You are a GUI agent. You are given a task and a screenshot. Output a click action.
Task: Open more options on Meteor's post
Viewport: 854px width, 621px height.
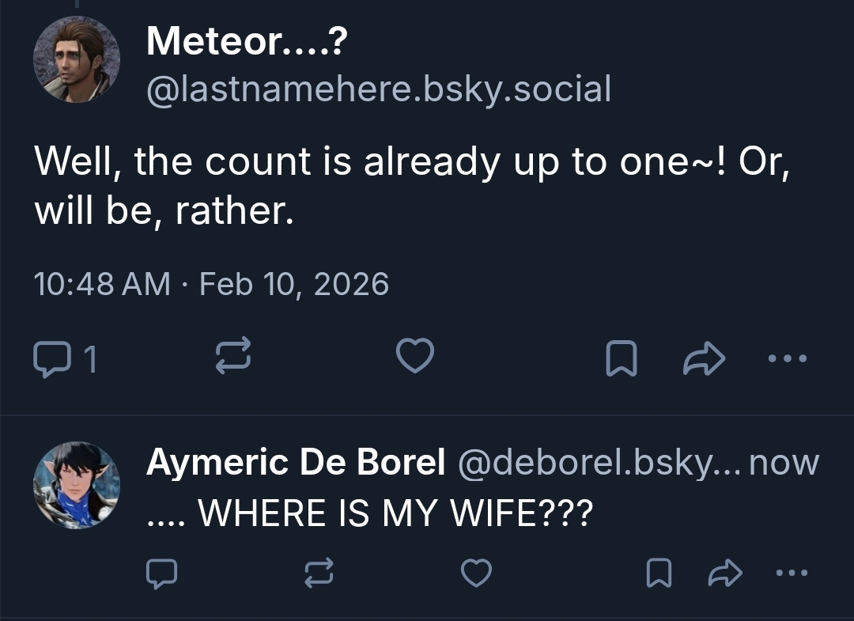pyautogui.click(x=788, y=358)
